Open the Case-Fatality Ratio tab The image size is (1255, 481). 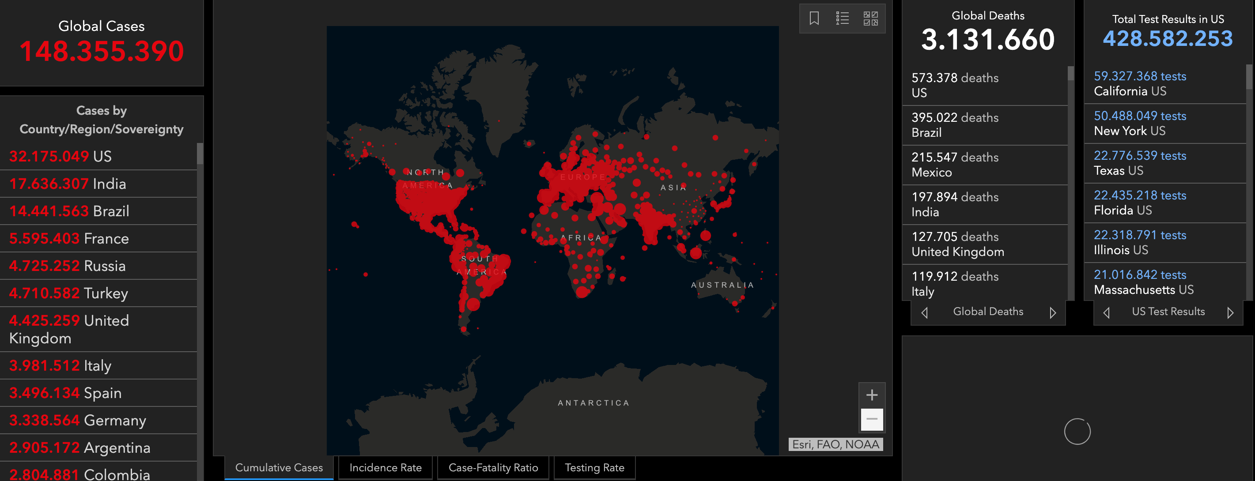(x=493, y=467)
